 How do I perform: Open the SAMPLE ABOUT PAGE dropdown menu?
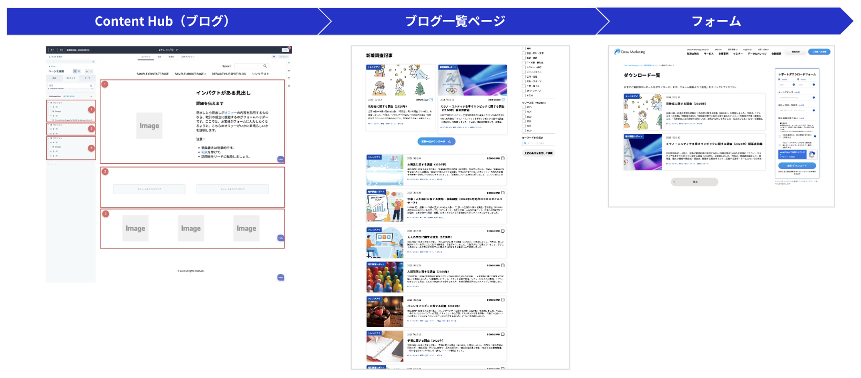pos(190,74)
